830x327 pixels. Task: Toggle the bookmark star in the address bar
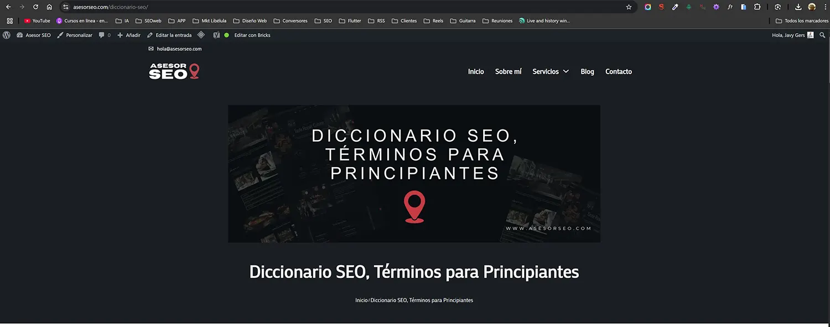click(x=629, y=7)
